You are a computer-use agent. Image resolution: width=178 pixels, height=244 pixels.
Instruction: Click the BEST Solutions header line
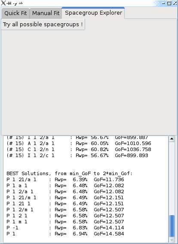[70, 173]
